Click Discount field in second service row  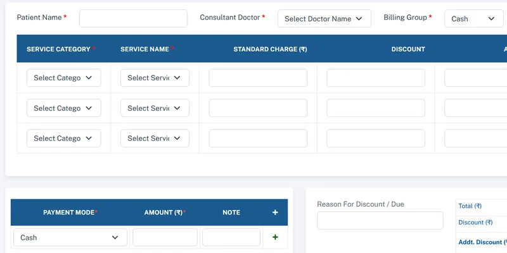(376, 108)
